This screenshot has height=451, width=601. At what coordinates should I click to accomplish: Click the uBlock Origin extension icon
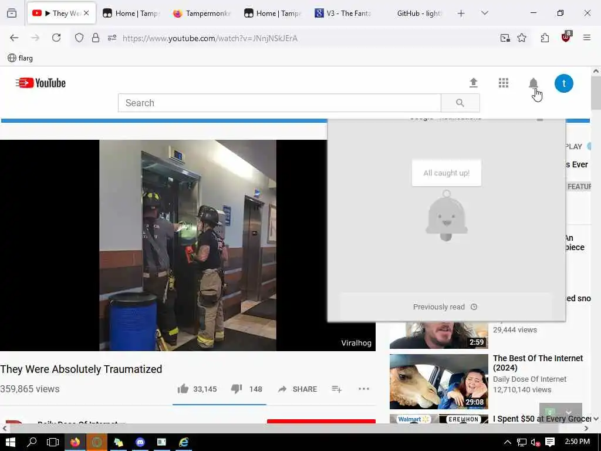[x=566, y=37]
